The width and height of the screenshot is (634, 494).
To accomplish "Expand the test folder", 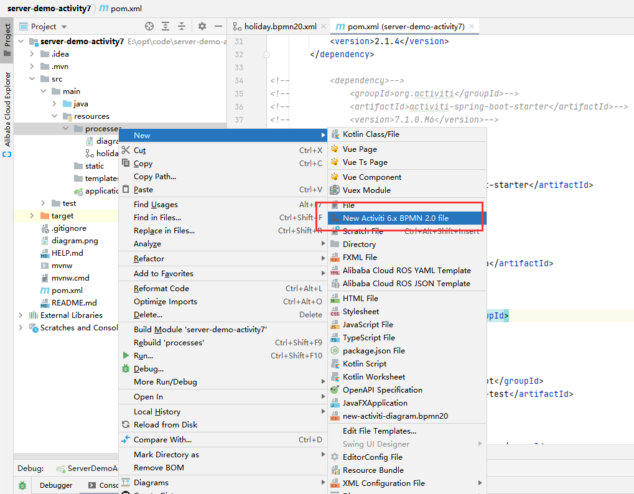I will (x=44, y=203).
